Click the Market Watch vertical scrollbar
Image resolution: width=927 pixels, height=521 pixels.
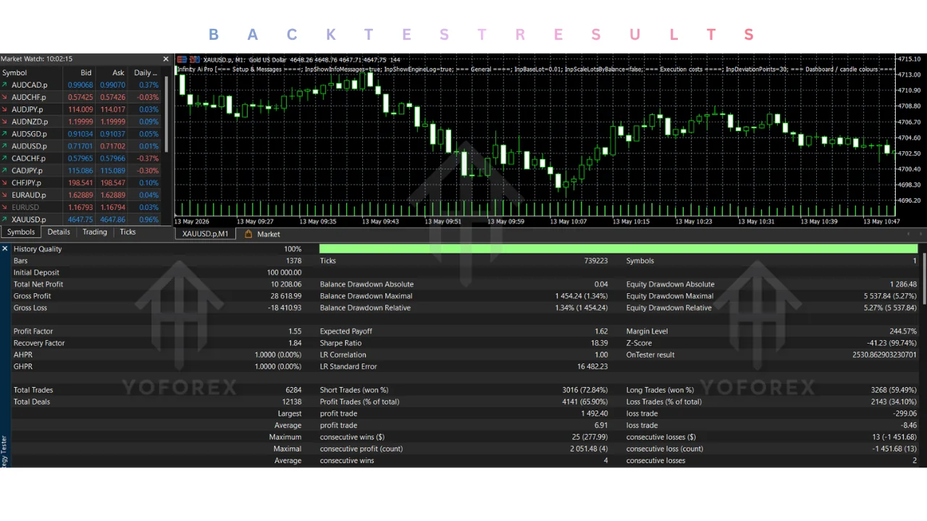tap(167, 114)
